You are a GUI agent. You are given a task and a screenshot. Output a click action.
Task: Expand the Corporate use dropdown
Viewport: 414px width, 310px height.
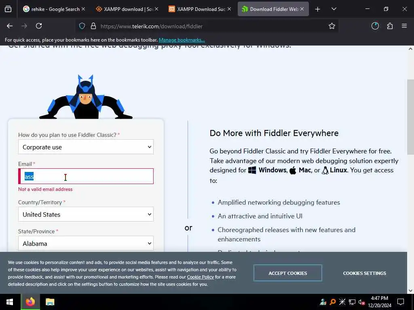(x=86, y=147)
